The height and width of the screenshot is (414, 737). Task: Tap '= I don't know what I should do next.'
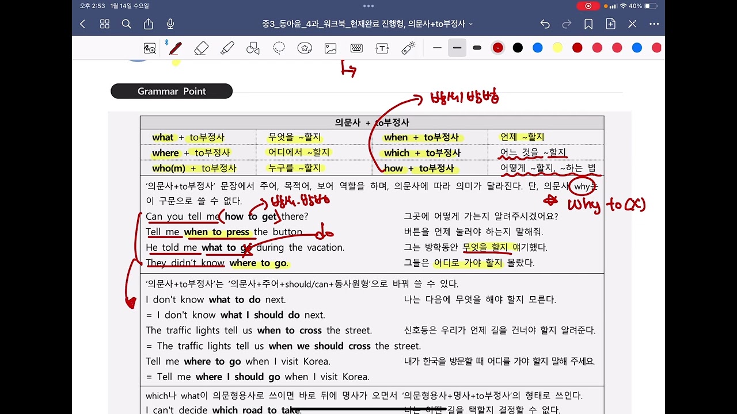tap(235, 315)
